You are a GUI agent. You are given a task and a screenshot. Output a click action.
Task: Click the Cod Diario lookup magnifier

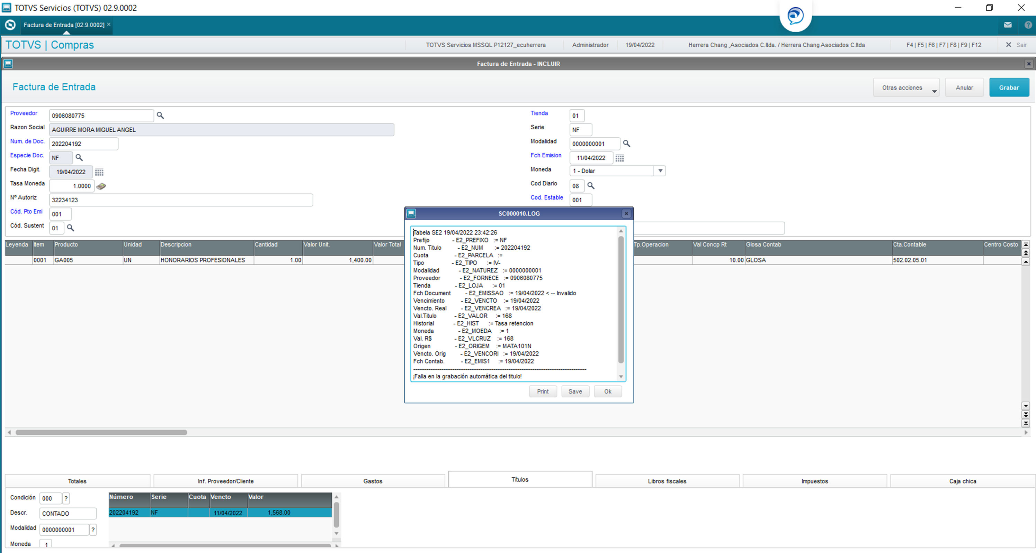pyautogui.click(x=591, y=185)
